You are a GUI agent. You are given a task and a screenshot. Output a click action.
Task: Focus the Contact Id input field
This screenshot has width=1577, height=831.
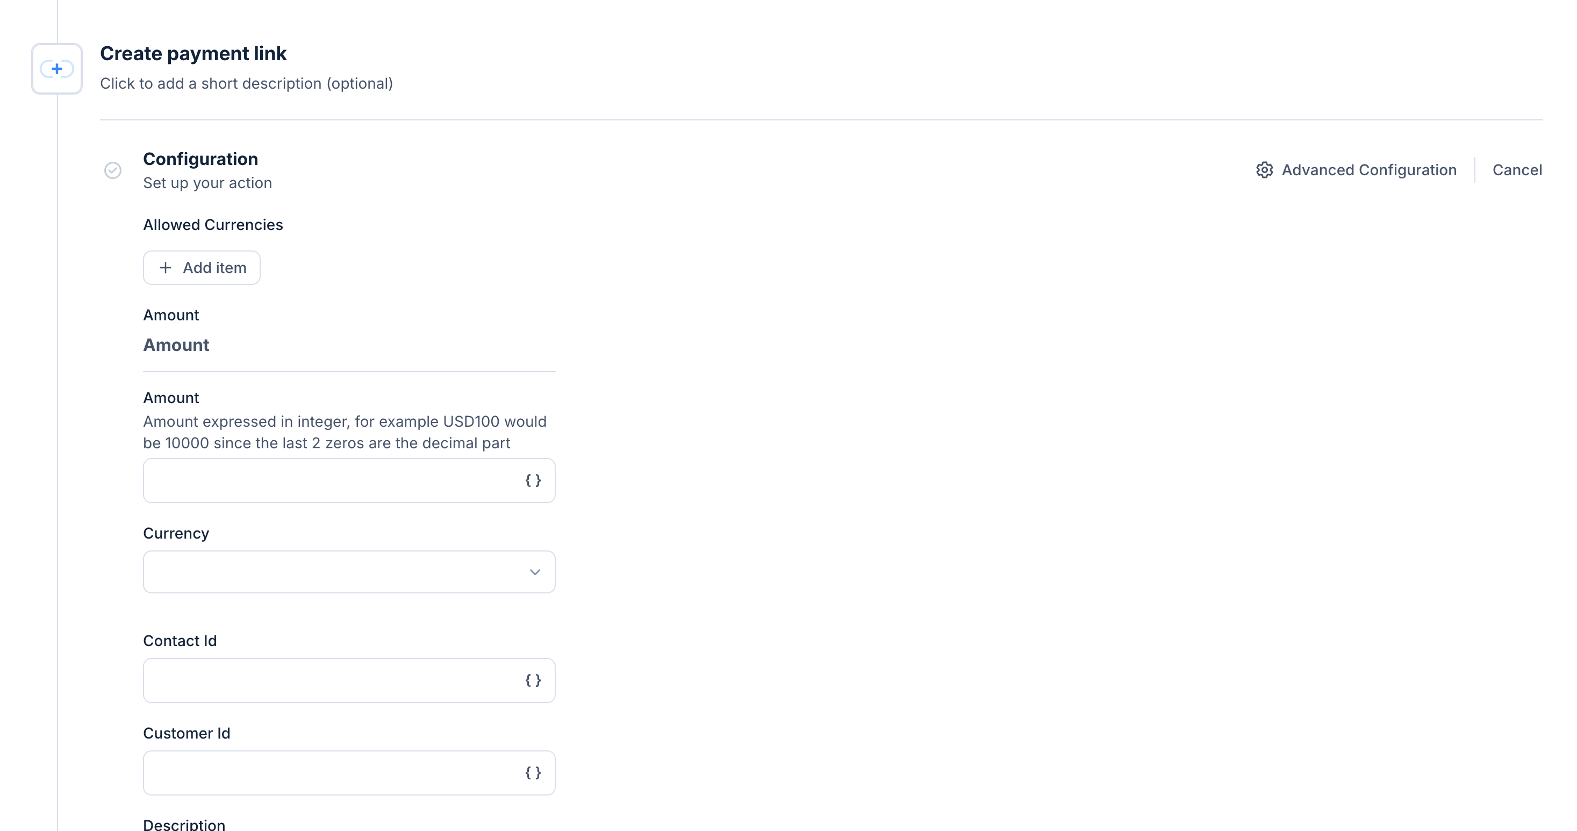[331, 680]
